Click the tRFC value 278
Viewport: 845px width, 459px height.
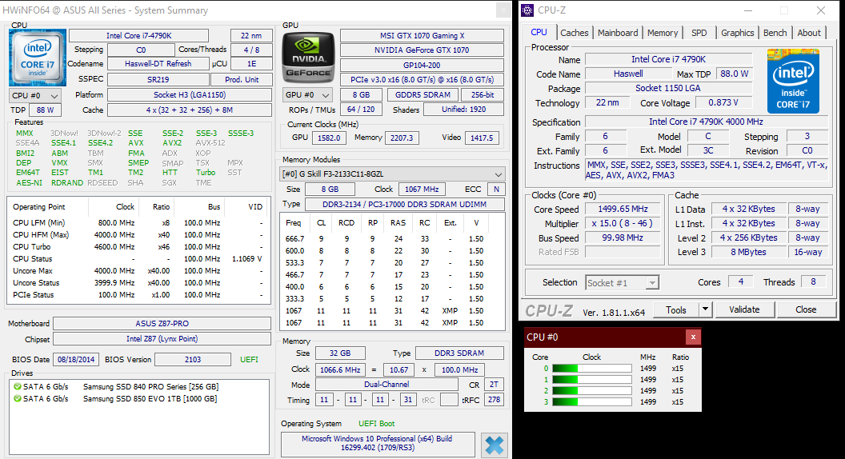click(495, 400)
